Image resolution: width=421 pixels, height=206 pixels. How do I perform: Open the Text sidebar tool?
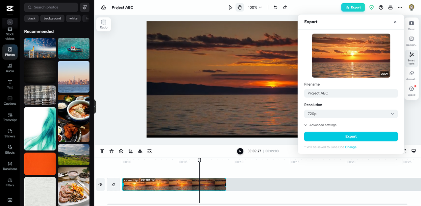10,85
